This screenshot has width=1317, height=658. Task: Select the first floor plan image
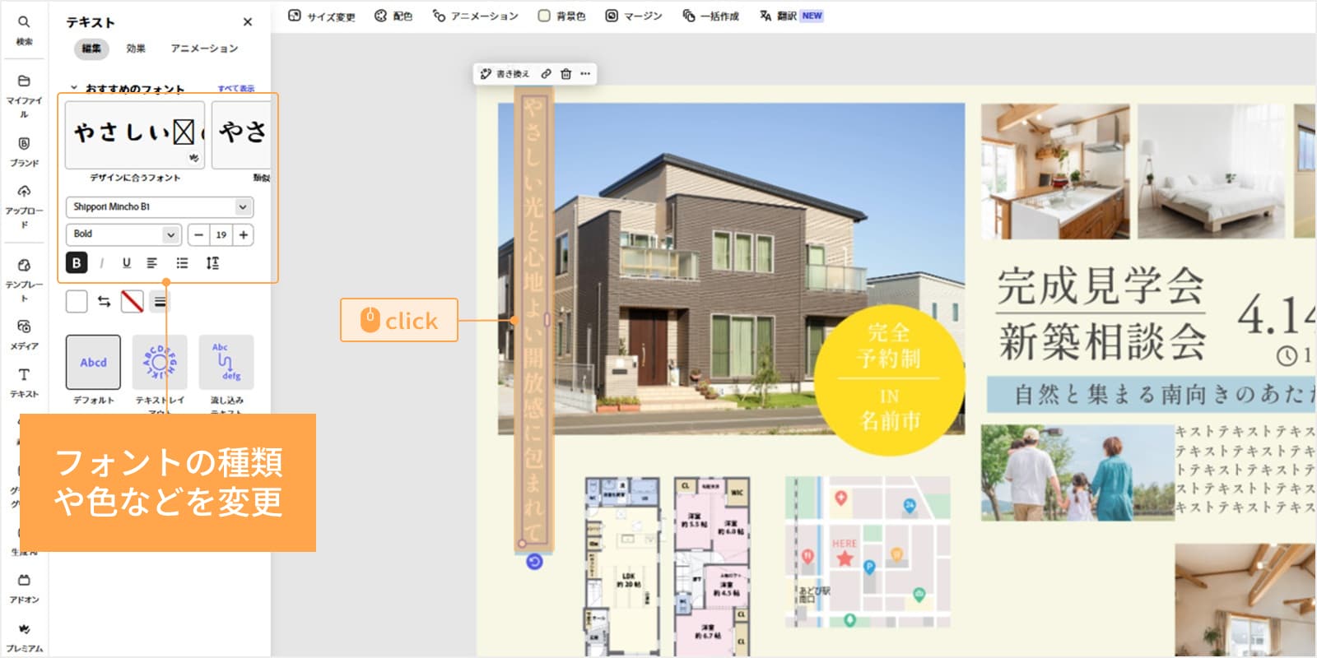622,567
